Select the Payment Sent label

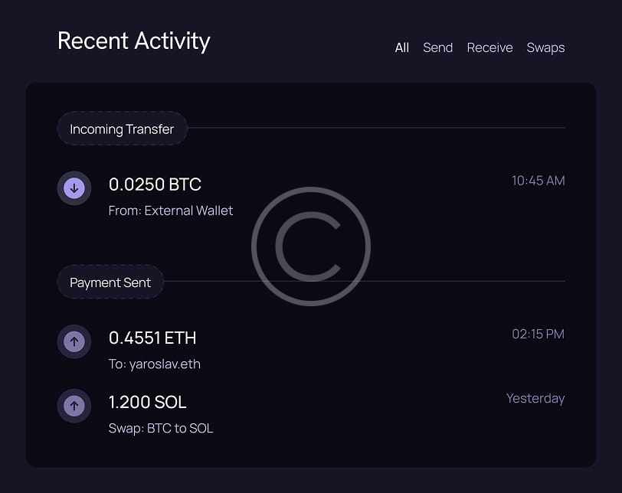pyautogui.click(x=110, y=282)
